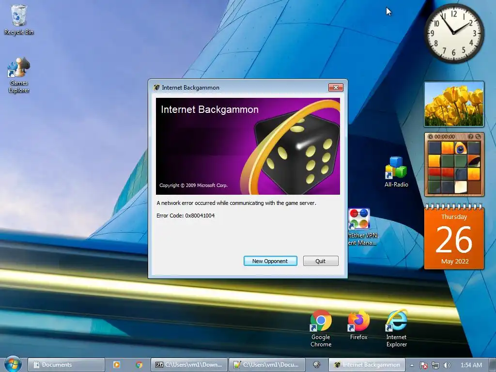Click the Internet Backgammon taskbar button

point(367,365)
